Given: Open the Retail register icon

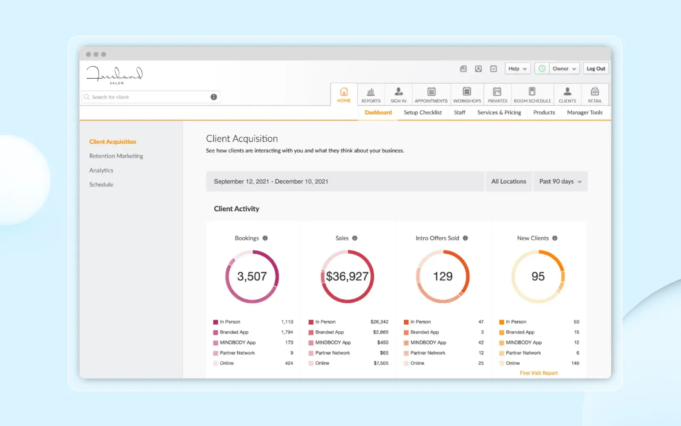Looking at the screenshot, I should (x=595, y=91).
